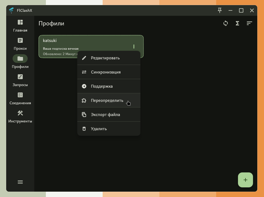The width and height of the screenshot is (264, 197).
Task: Open the Запросы sidebar icon
Action: tap(20, 77)
